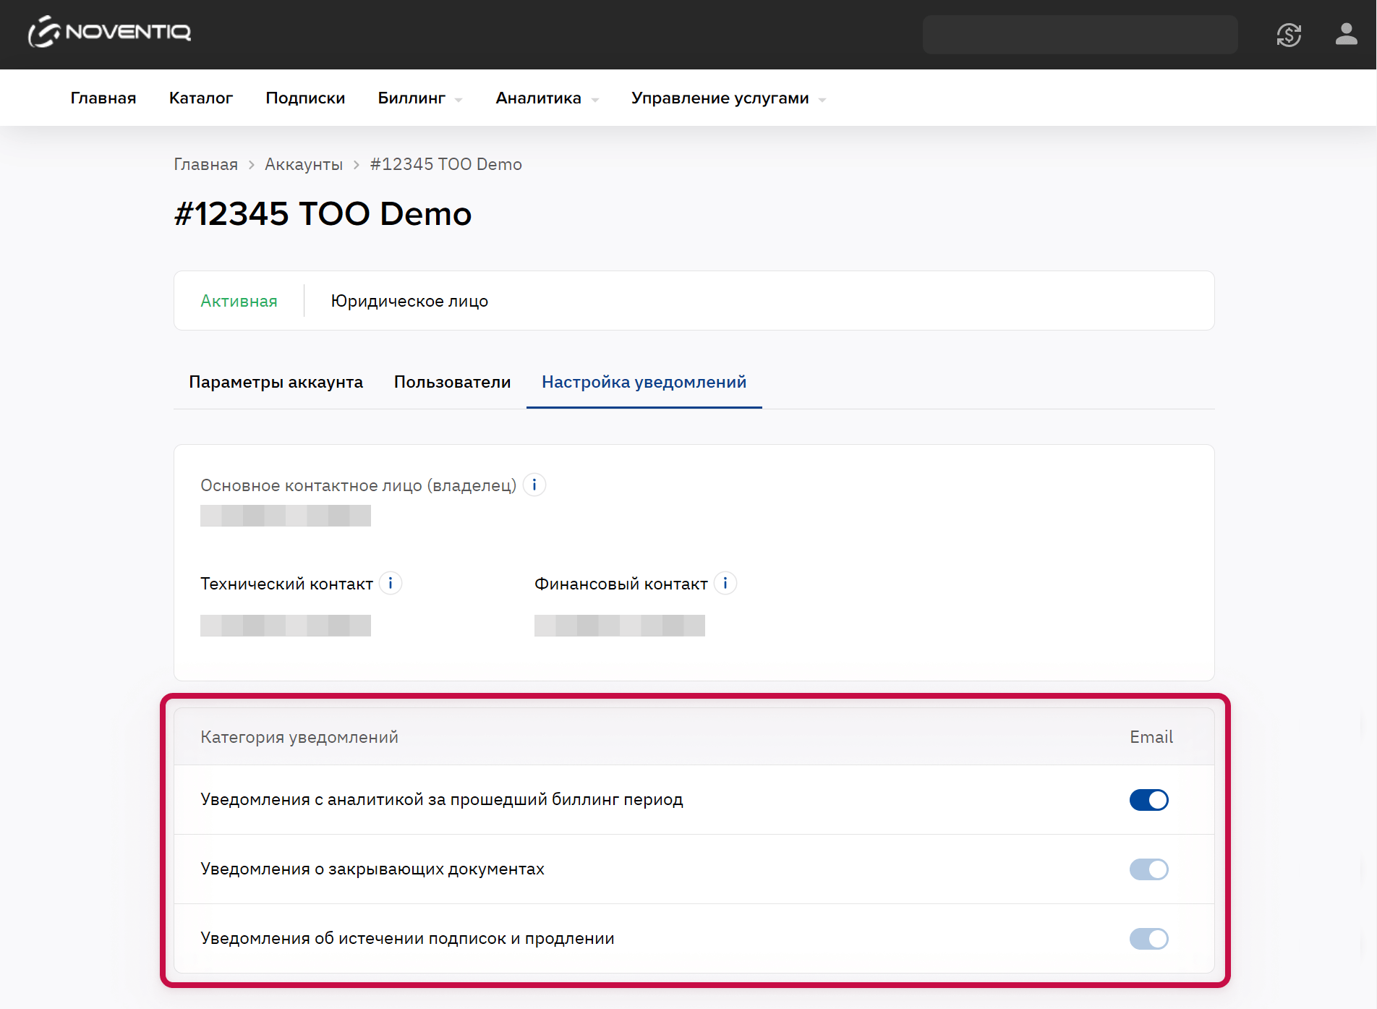Disable billing period analytics email notifications
The width and height of the screenshot is (1377, 1009).
click(x=1148, y=800)
